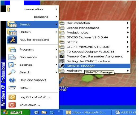Open Help and Support
The image size is (139, 115).
(32, 80)
